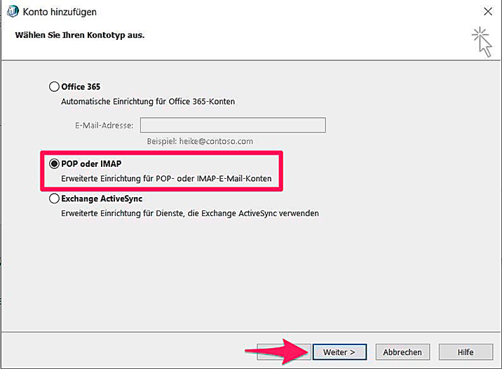Click the 'Erweiterte Einrichtung für POP- oder IMAP-E-Mail-Konten' text
502x369 pixels.
pos(166,178)
